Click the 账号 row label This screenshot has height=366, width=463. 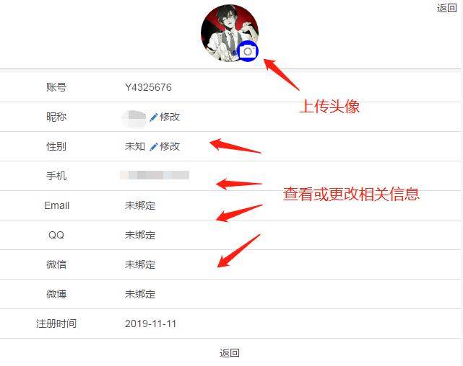[56, 87]
